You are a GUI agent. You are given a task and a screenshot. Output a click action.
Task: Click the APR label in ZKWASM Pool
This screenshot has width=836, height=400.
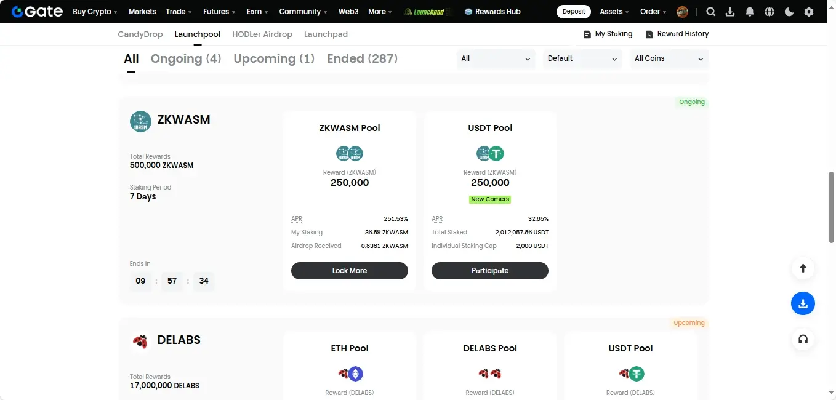pyautogui.click(x=297, y=219)
